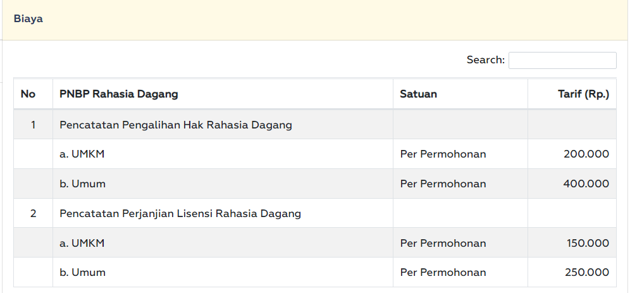Click the 250.000 tariff cell

click(587, 273)
